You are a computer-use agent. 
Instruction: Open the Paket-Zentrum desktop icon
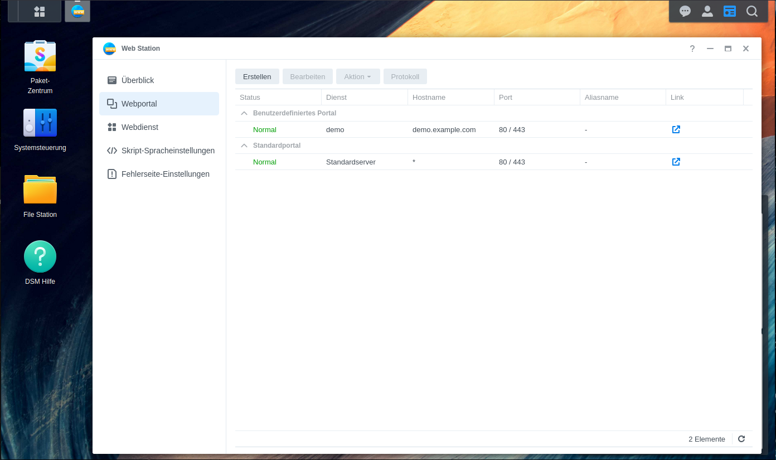tap(40, 56)
